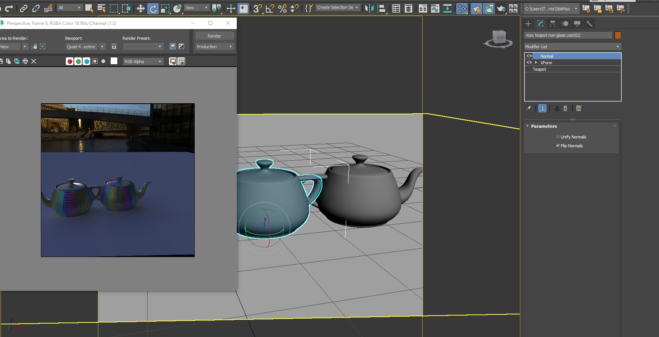The width and height of the screenshot is (659, 337).
Task: Select Teapot base object in modifier stack
Action: 539,69
